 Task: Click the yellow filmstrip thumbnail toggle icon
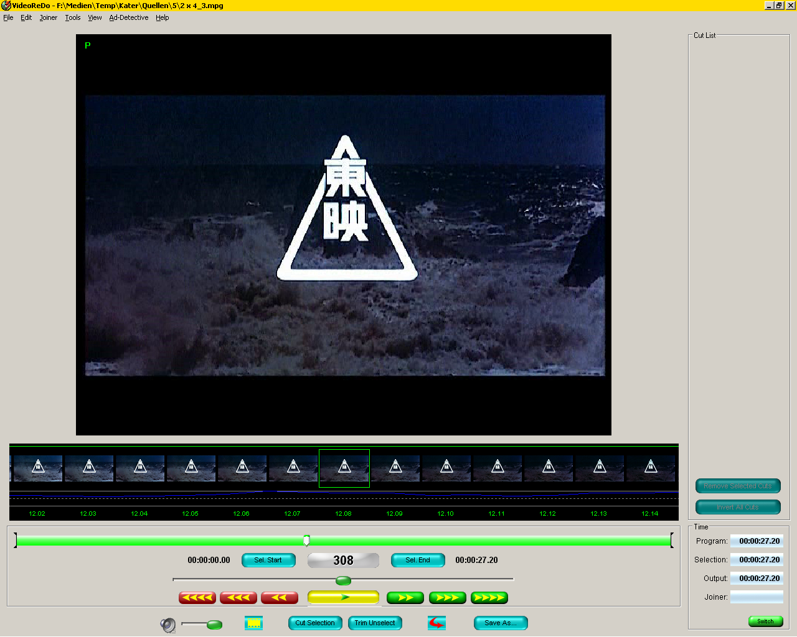pyautogui.click(x=253, y=623)
